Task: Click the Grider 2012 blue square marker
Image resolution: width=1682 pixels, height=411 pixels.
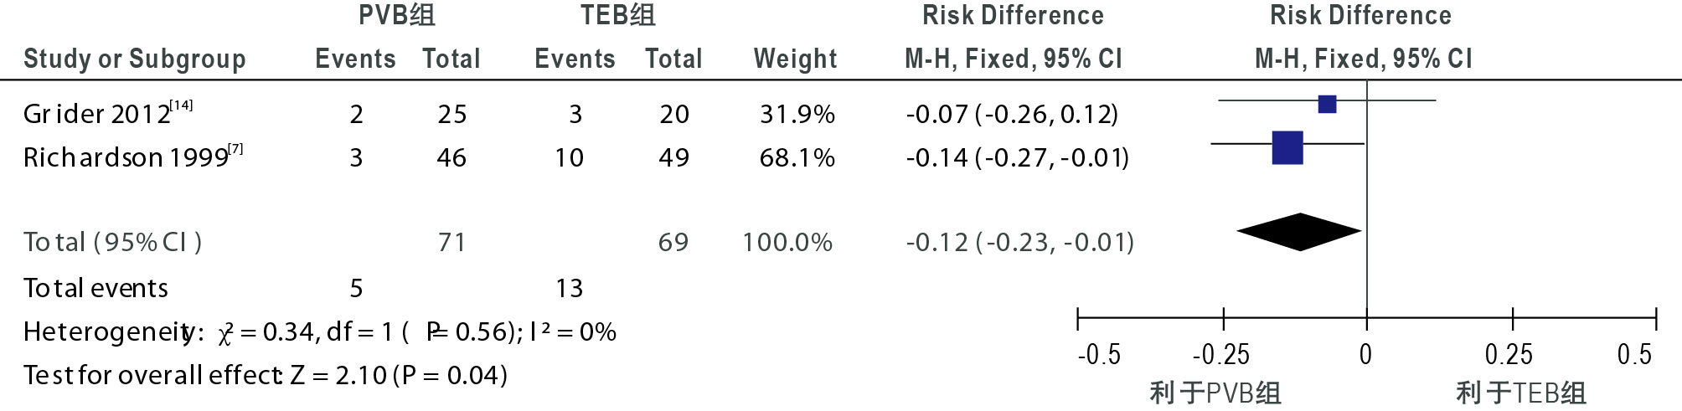Action: (x=1327, y=104)
